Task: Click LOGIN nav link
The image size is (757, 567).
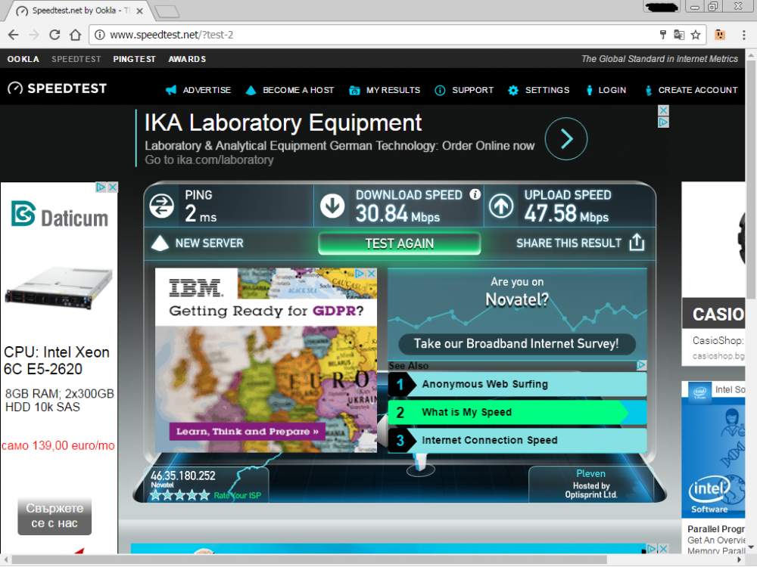Action: pos(612,90)
